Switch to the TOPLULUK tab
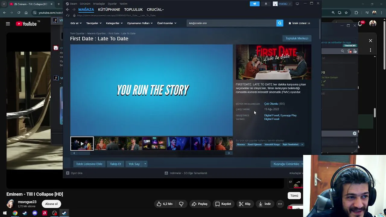 click(x=133, y=10)
